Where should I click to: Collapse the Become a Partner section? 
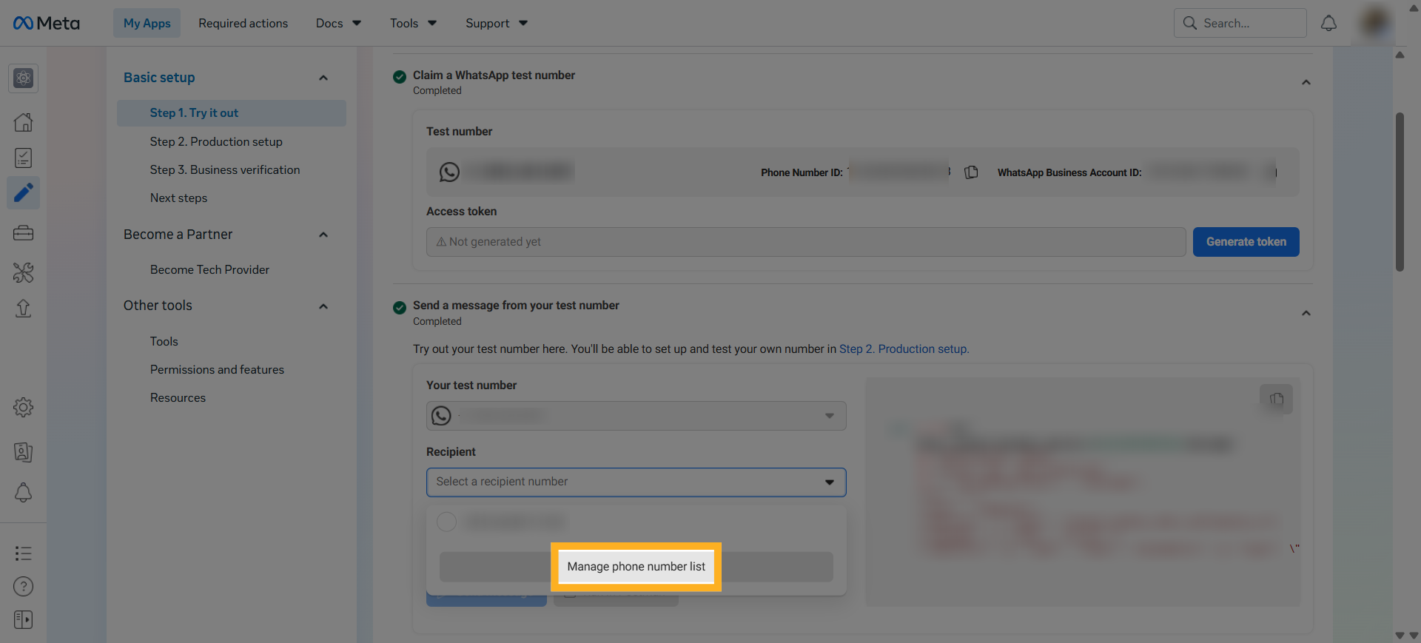(323, 235)
